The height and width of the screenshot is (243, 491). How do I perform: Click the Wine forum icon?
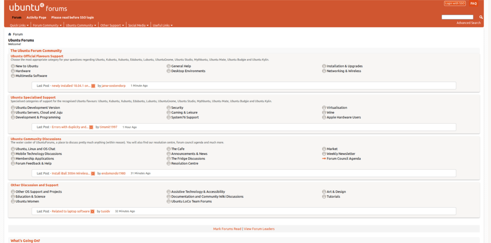point(324,112)
